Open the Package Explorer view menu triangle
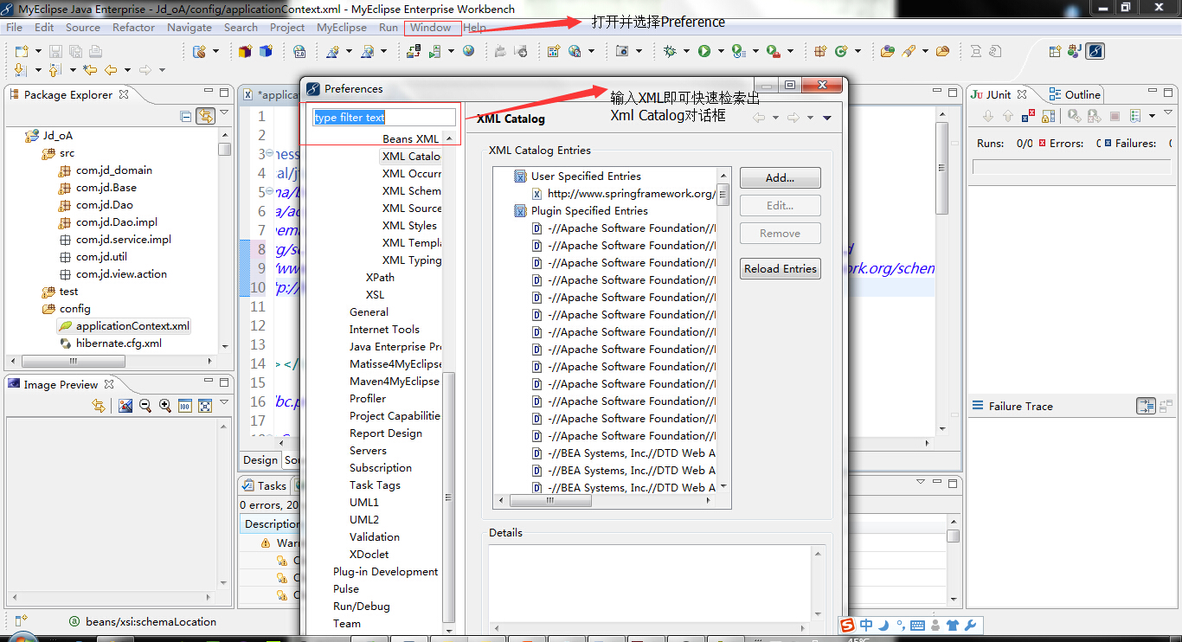This screenshot has height=642, width=1182. pos(224,113)
